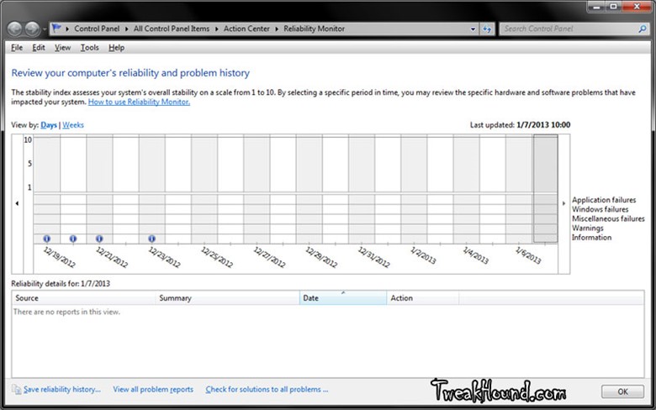Click the 12/31/2012 date label
The height and width of the screenshot is (410, 656).
[x=373, y=257]
